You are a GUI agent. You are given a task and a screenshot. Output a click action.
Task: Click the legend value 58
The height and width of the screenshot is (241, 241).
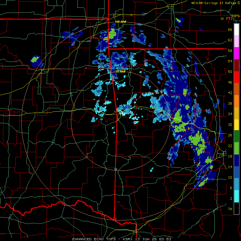(230, 51)
